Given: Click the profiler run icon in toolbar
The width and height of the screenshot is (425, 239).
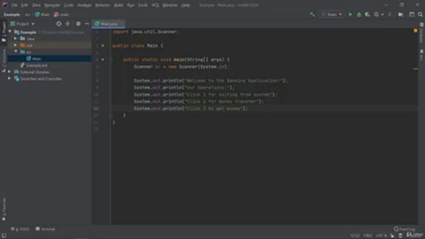Looking at the screenshot, I should coord(377,15).
